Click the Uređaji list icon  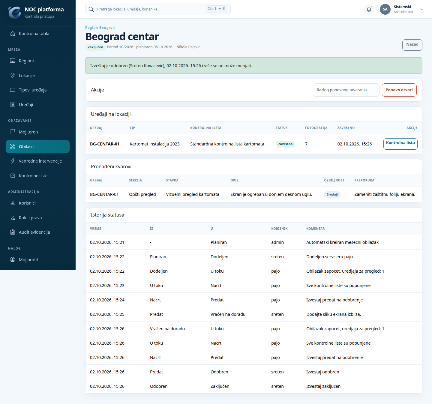[13, 105]
